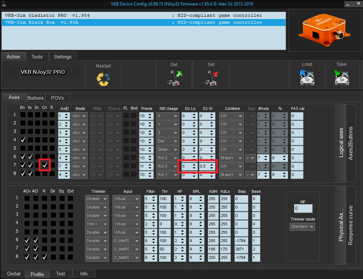
Task: Select VKB-Sim Black Box device entry
Action: click(x=144, y=23)
